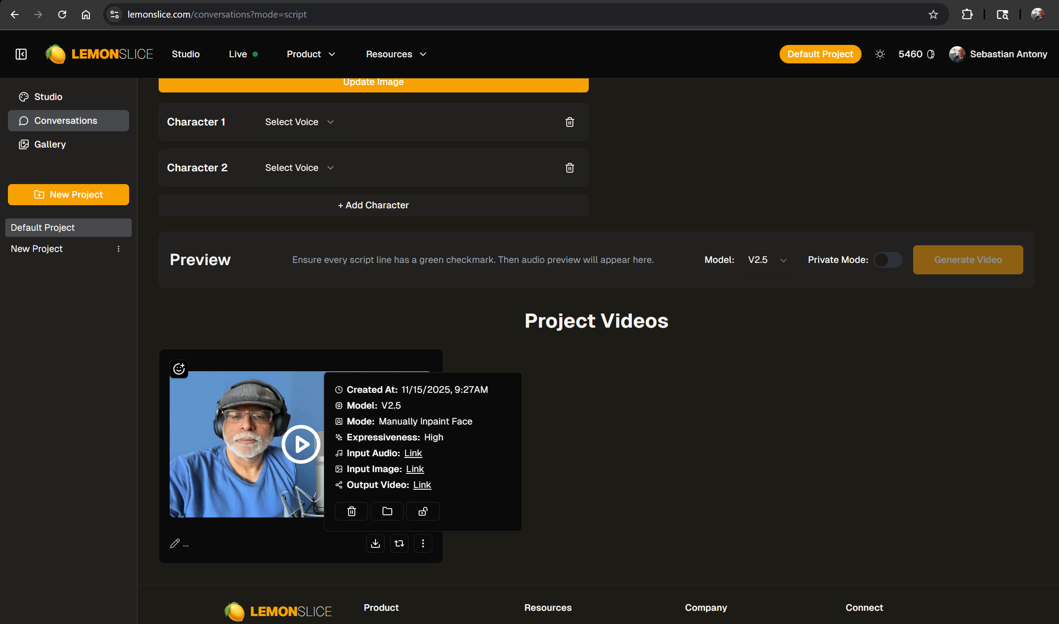Click the folder icon in the video details popup
Image resolution: width=1059 pixels, height=624 pixels.
pos(387,511)
